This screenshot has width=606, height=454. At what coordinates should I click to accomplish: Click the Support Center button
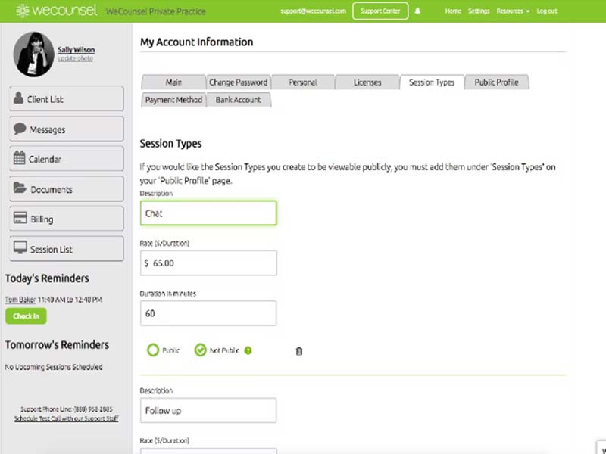point(380,11)
